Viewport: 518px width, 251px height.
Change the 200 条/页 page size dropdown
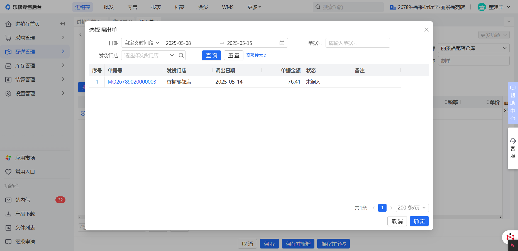click(412, 208)
